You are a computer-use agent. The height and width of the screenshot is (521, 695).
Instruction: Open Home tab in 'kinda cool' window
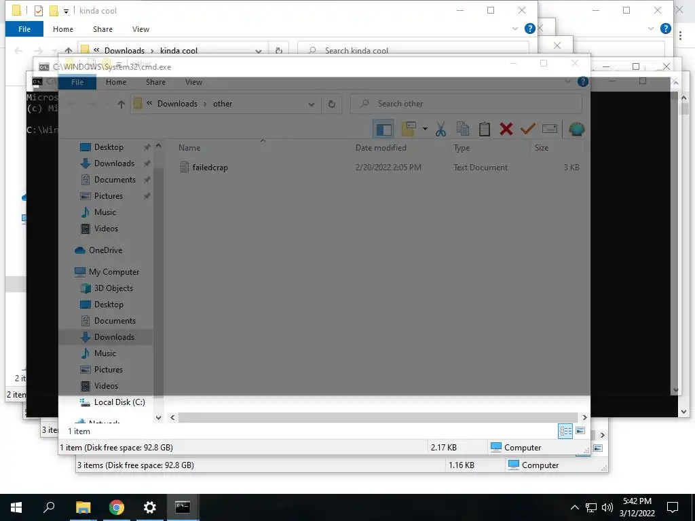[x=63, y=29]
